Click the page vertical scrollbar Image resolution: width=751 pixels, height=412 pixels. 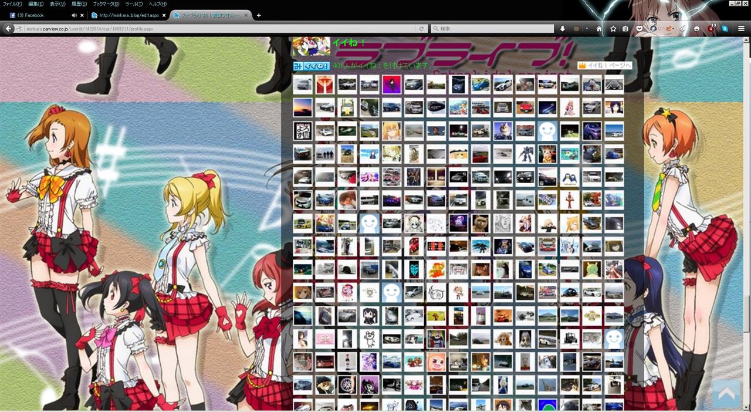point(747,223)
